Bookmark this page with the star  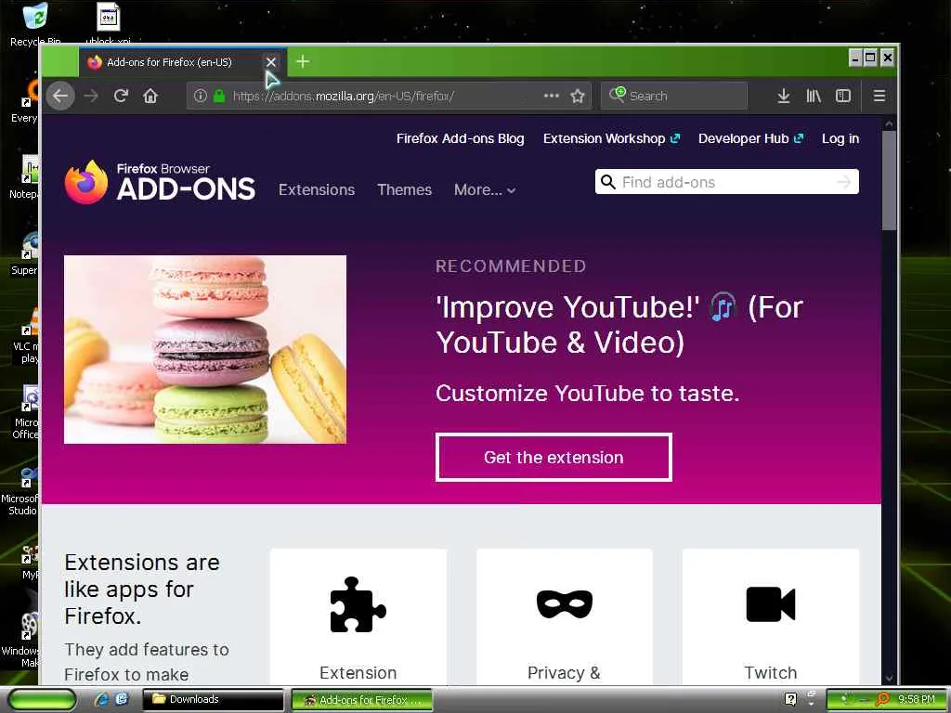pyautogui.click(x=578, y=96)
